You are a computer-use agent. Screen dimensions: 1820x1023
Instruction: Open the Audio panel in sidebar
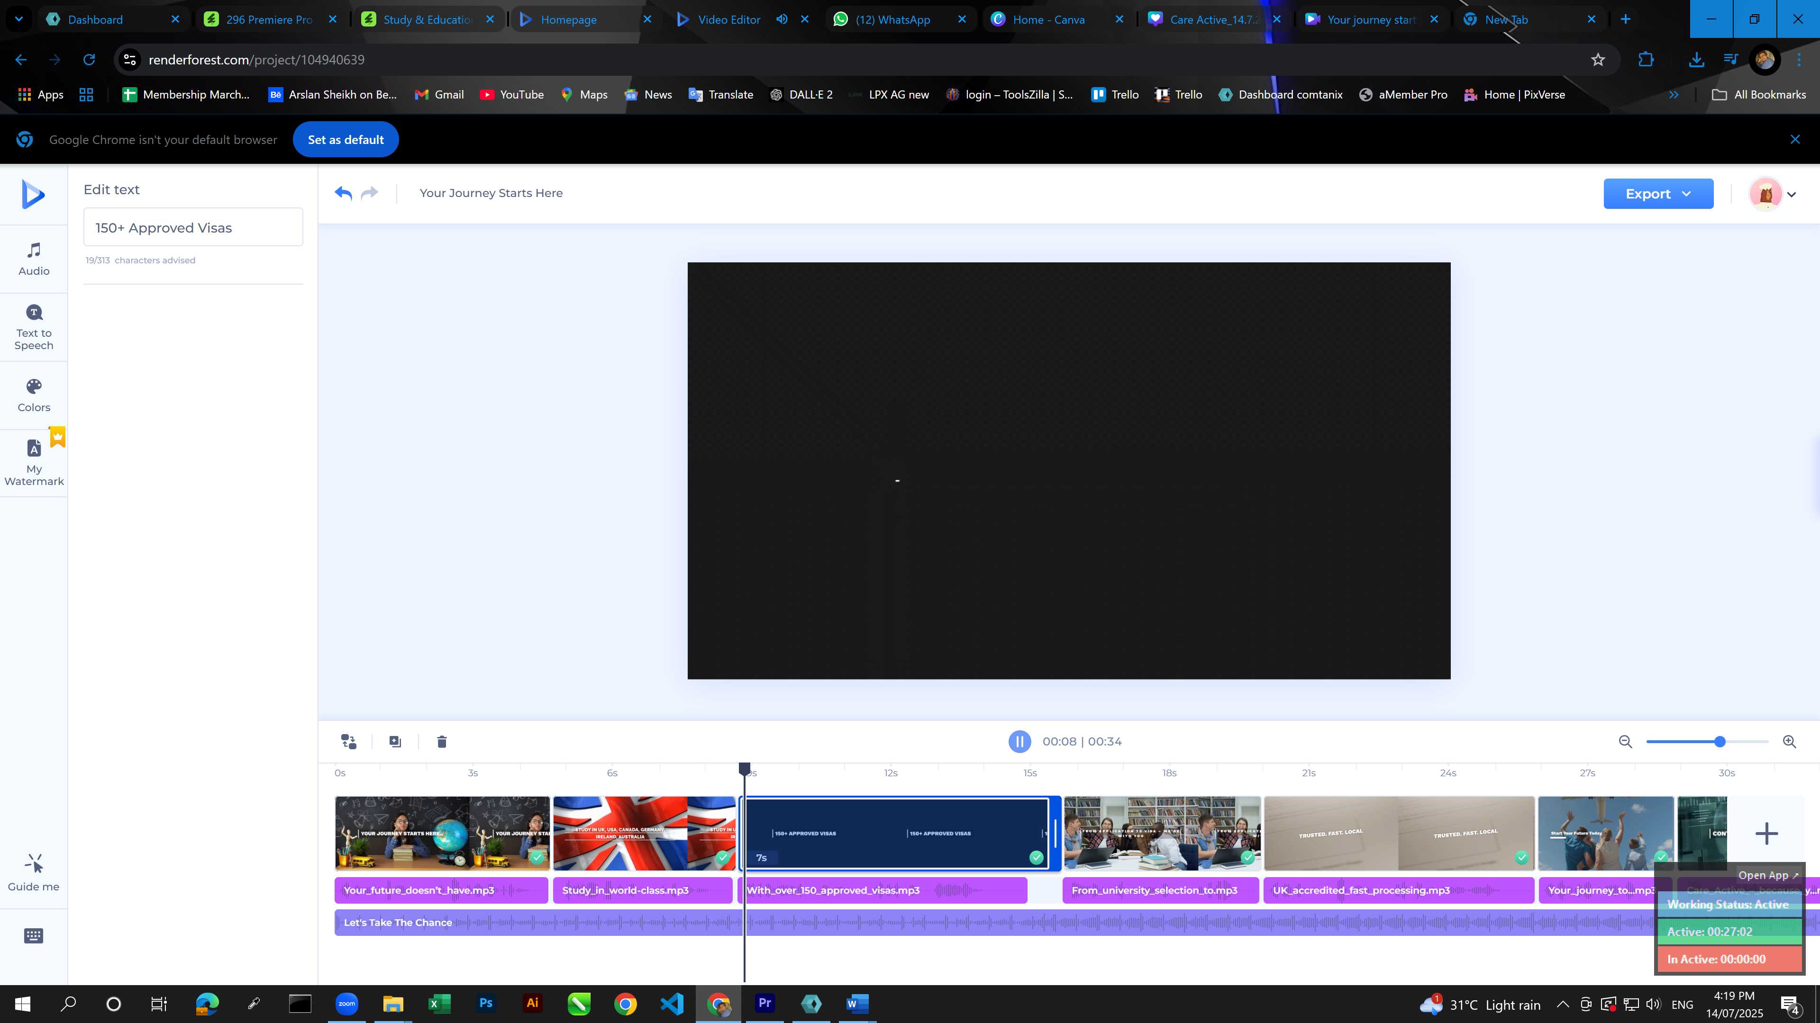point(34,259)
